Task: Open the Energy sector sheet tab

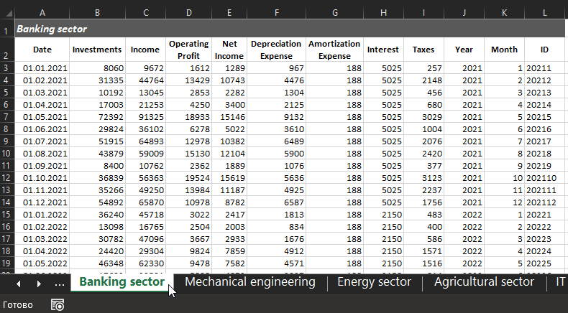Action: coord(374,282)
